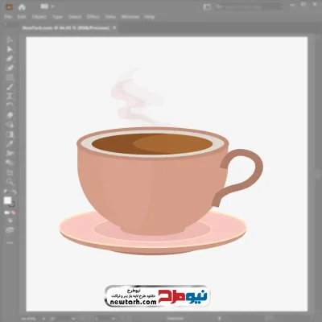The height and width of the screenshot is (322, 322).
Task: Swap fill and stroke colors
Action: pyautogui.click(x=14, y=192)
